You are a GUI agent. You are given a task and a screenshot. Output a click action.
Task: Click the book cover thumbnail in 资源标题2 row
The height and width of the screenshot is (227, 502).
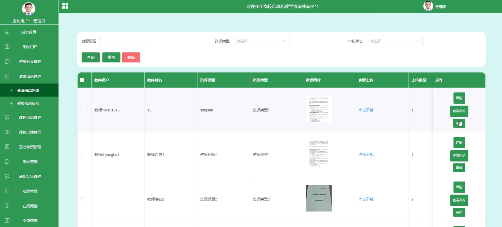319,198
